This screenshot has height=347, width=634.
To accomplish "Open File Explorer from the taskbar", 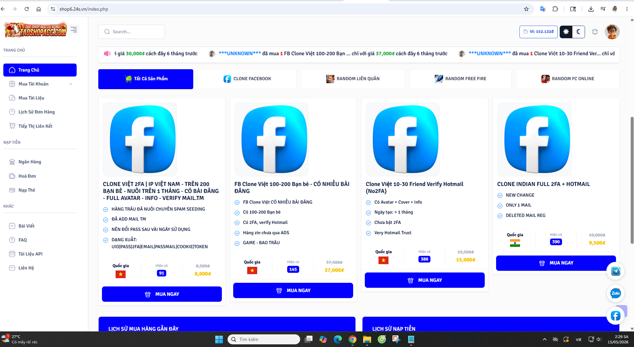I will (367, 339).
